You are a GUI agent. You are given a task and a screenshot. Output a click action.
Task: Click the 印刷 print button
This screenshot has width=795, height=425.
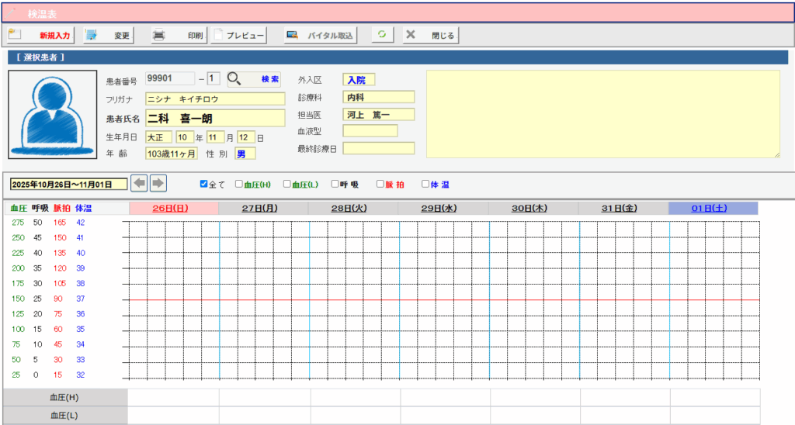(177, 35)
